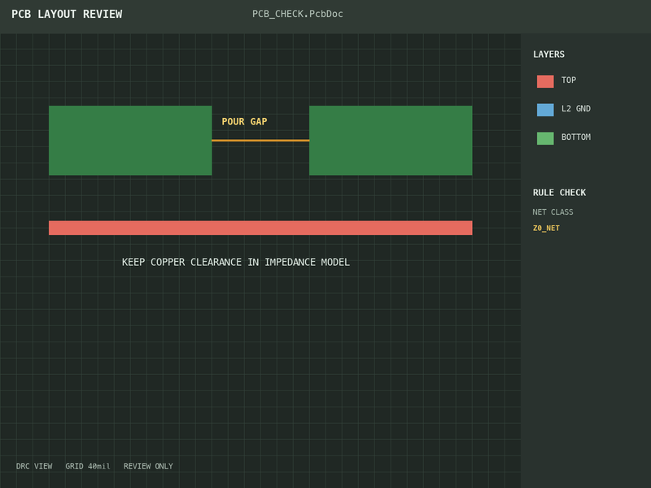Click the Z0_NET net class entry
The width and height of the screenshot is (651, 488).
click(546, 229)
